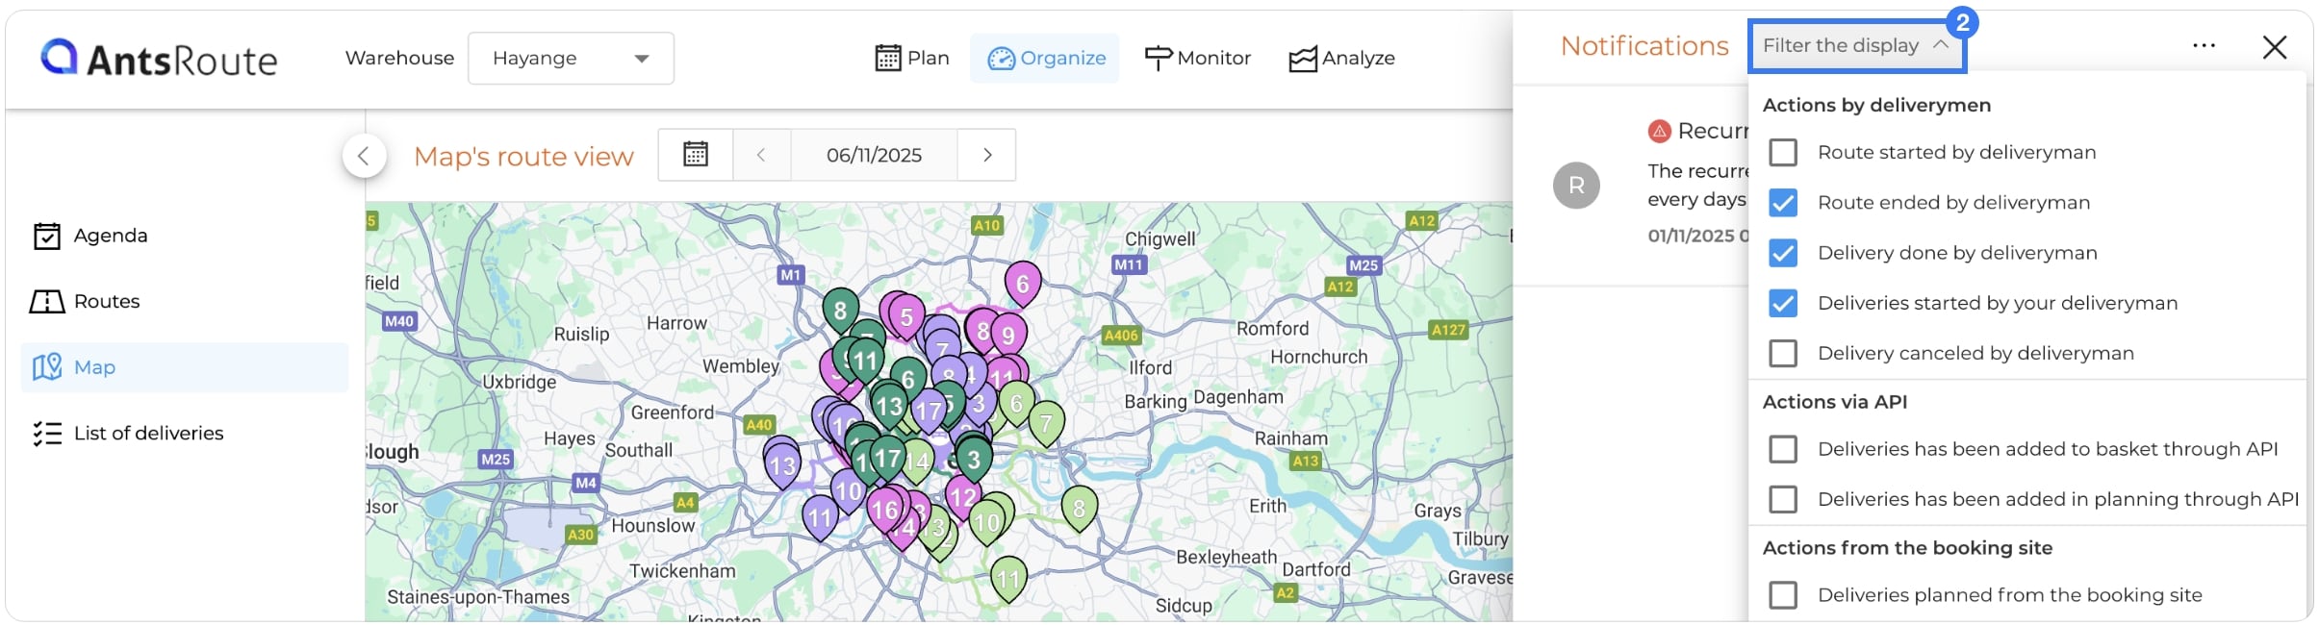The image size is (2319, 625).
Task: Click Actions via API section header
Action: tap(1835, 402)
